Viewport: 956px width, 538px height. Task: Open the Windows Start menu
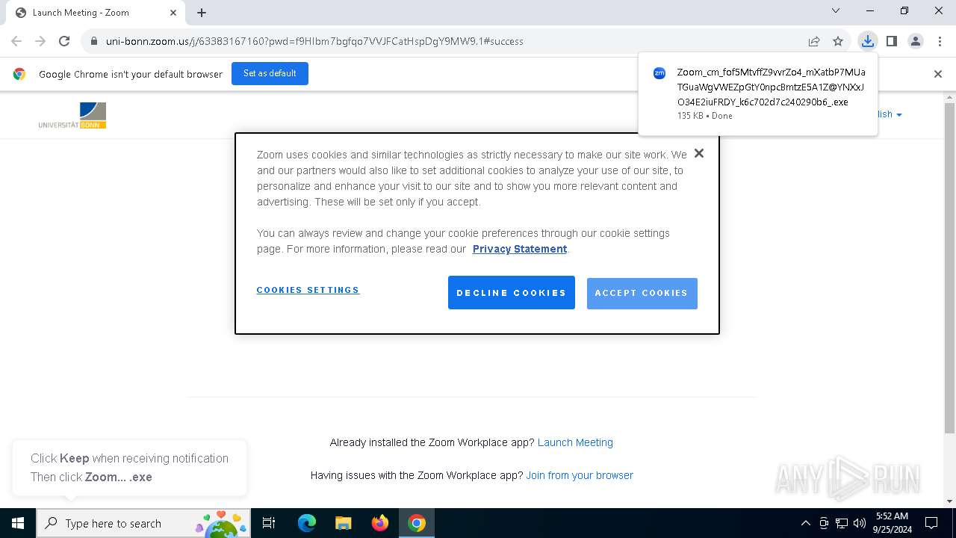click(x=18, y=523)
